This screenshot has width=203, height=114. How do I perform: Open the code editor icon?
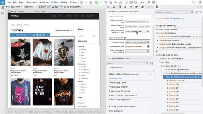click(115, 2)
